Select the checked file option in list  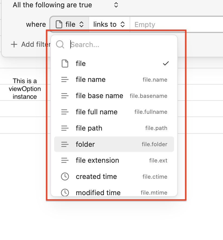coord(114,64)
